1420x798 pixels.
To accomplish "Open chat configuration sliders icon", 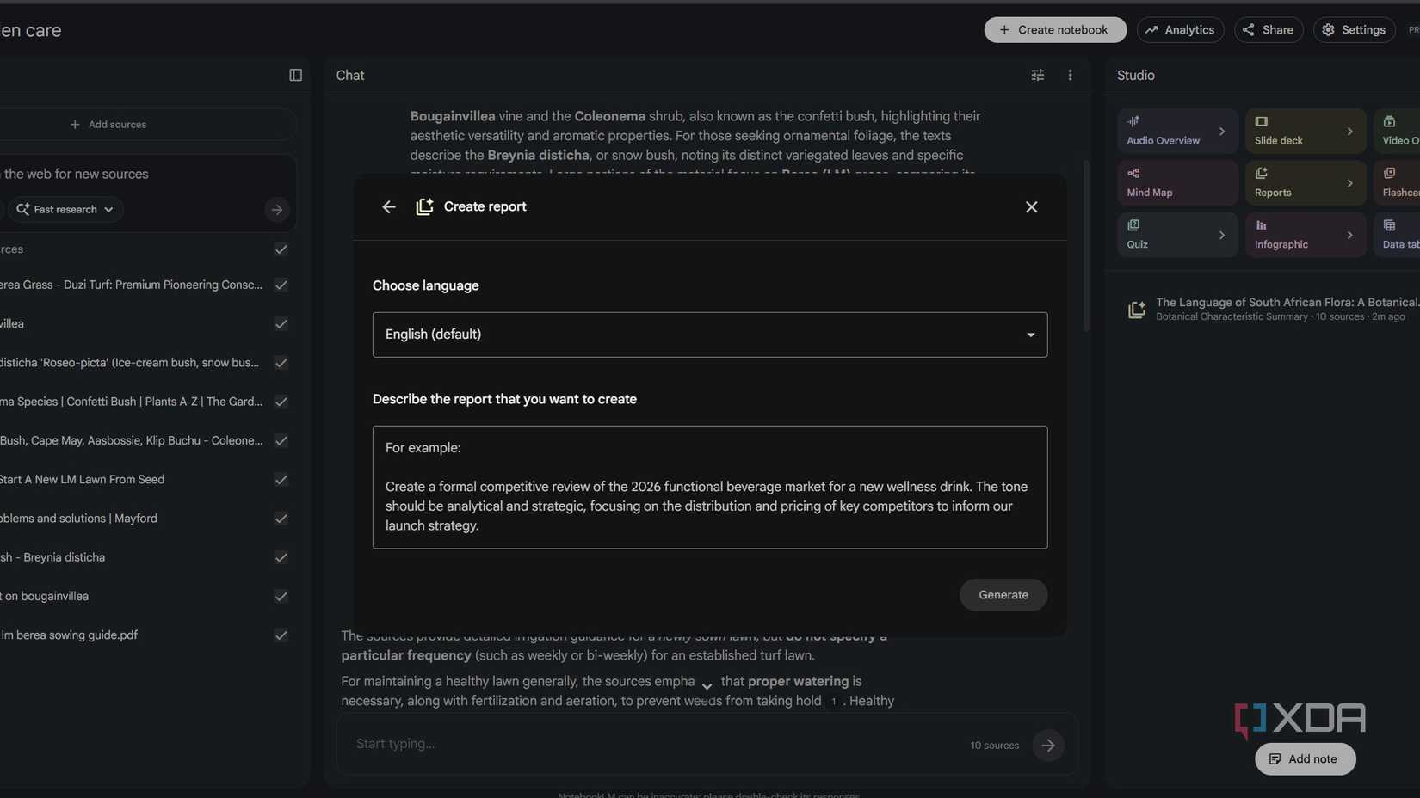I will coord(1038,76).
